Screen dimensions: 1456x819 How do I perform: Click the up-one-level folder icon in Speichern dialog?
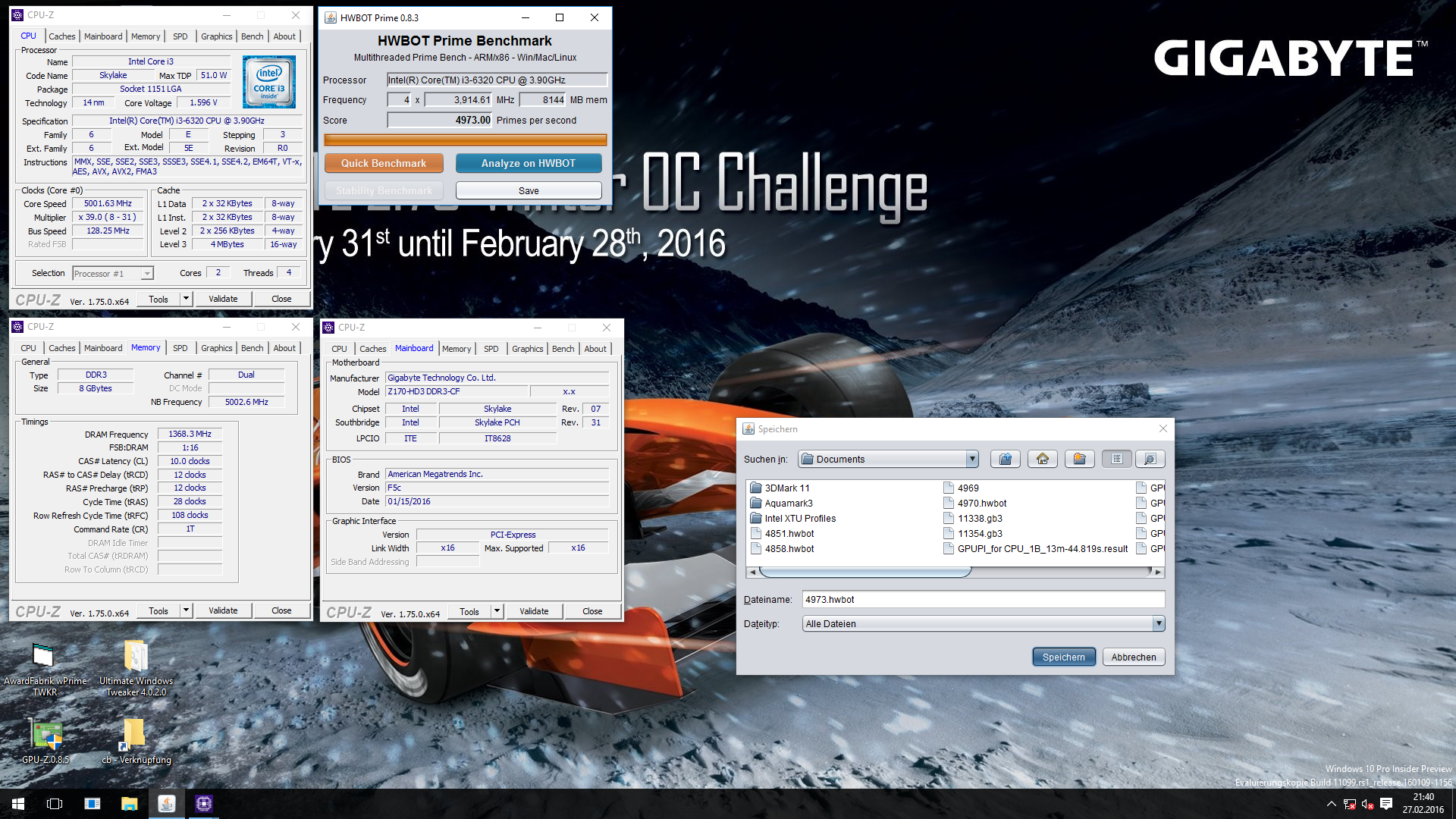point(1006,459)
